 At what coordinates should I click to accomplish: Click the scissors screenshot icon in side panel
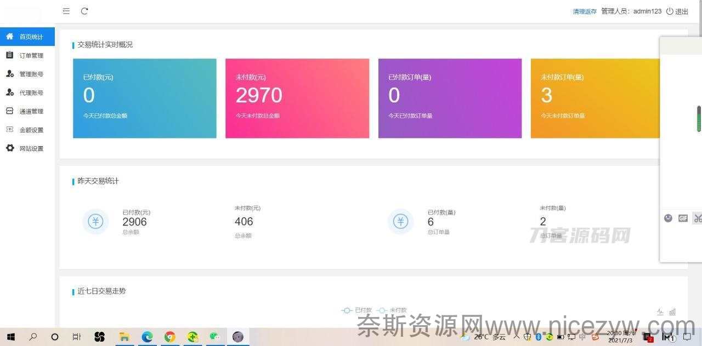pos(697,218)
